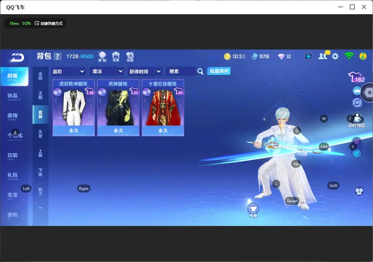
Task: Select the 上装 top subcategory
Action: tap(40, 153)
